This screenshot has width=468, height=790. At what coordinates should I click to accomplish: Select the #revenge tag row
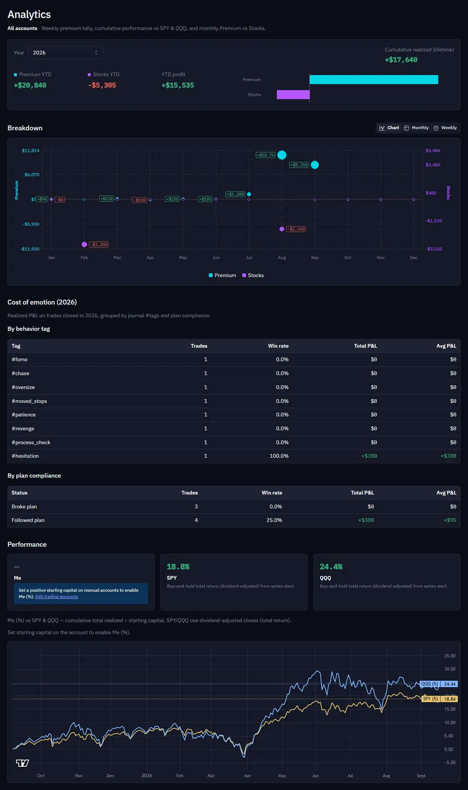(x=234, y=428)
